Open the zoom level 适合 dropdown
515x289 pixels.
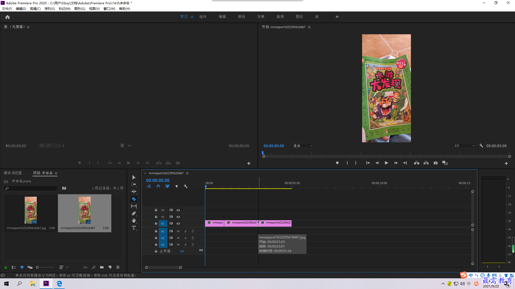coord(302,146)
